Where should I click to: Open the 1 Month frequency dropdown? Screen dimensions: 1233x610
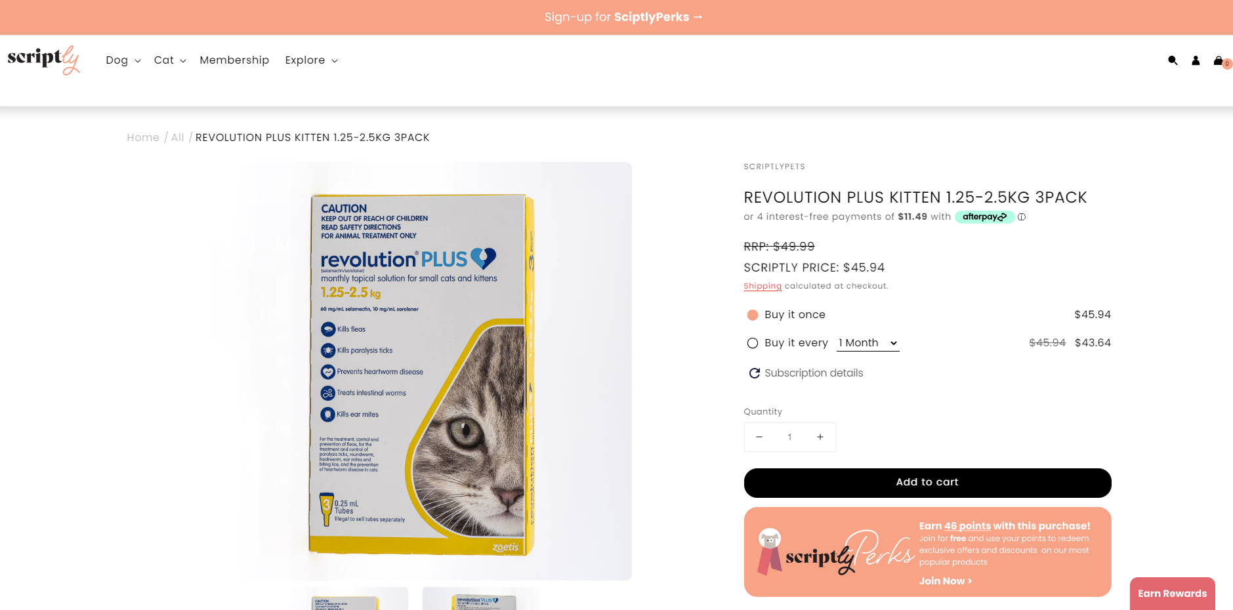tap(868, 343)
